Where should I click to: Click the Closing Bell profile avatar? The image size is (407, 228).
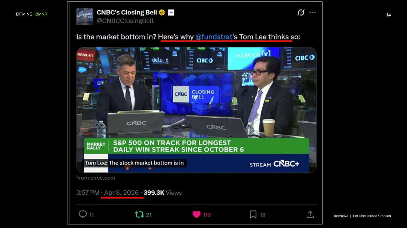(x=85, y=17)
